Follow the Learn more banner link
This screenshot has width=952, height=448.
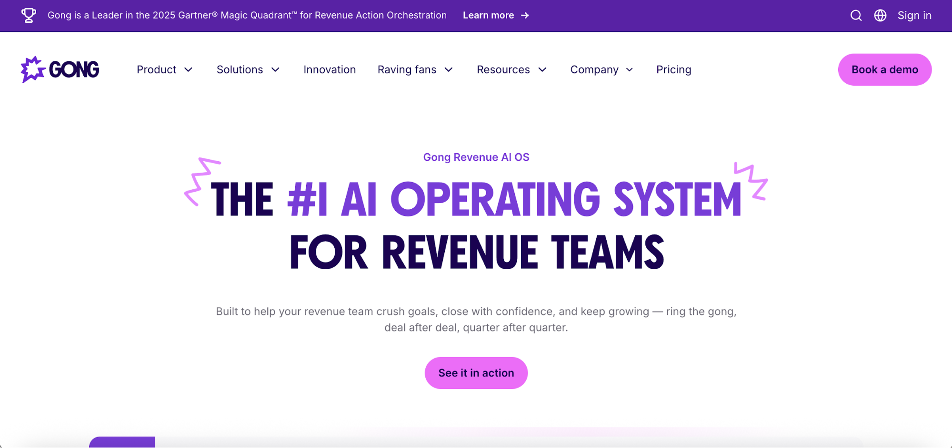tap(488, 16)
